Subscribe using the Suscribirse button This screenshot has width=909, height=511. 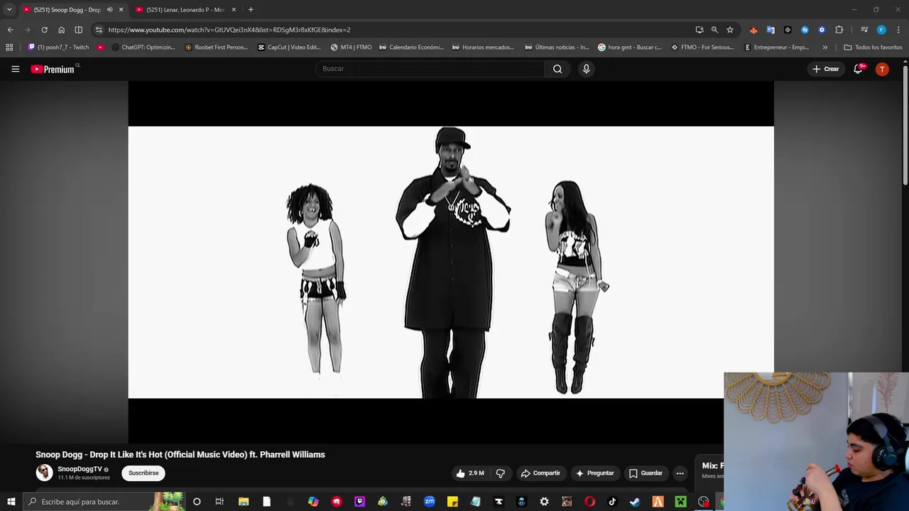point(143,473)
